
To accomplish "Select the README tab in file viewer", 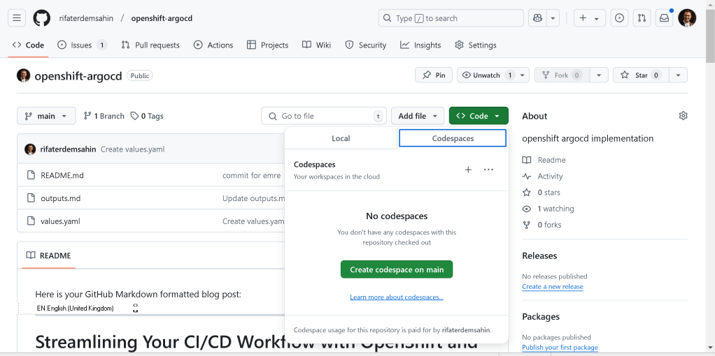I will pyautogui.click(x=49, y=256).
